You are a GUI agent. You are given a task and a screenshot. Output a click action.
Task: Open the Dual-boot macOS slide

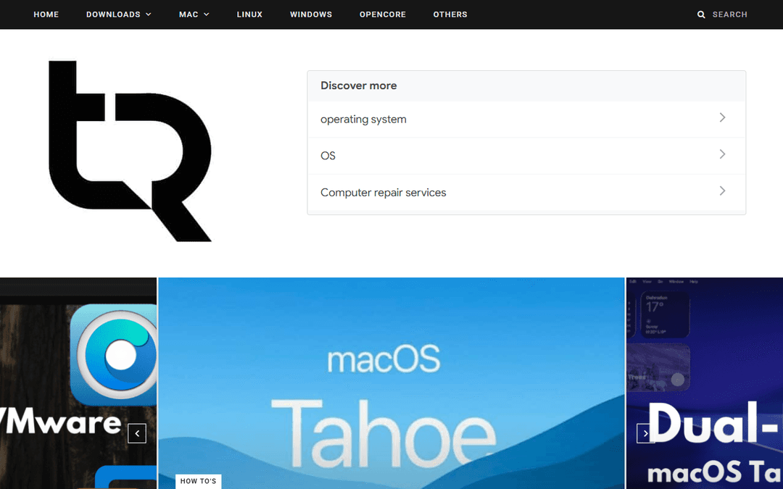(x=705, y=383)
